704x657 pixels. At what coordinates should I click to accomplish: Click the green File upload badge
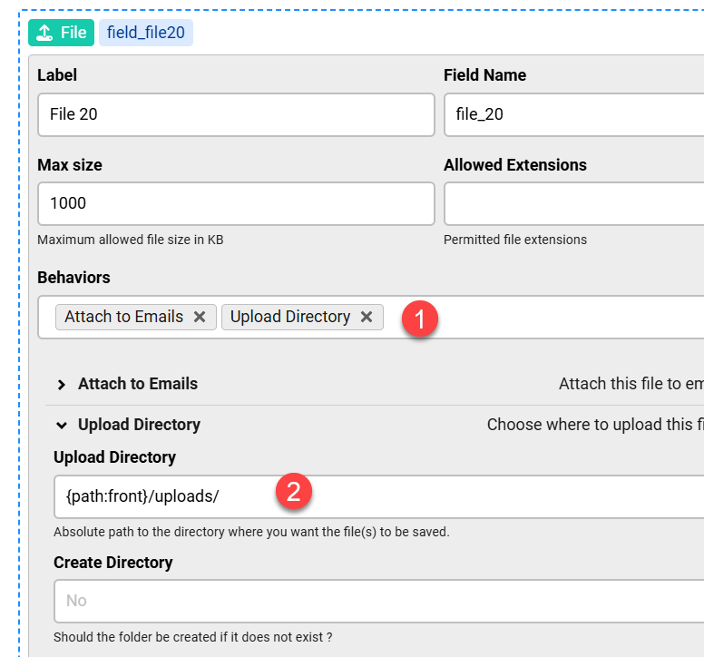[61, 33]
